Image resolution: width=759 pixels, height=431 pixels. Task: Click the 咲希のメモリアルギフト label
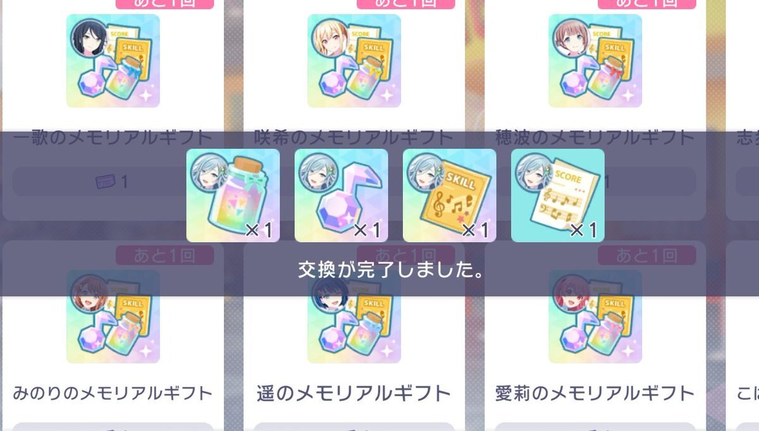[x=354, y=137]
